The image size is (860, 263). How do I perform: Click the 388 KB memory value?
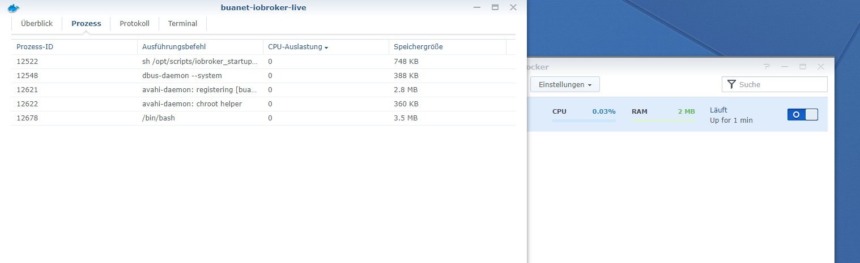[406, 75]
